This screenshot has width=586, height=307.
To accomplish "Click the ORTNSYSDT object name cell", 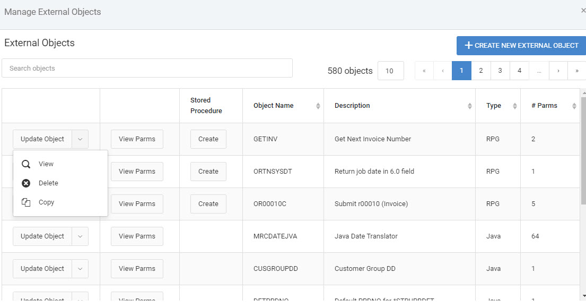I will (283, 172).
